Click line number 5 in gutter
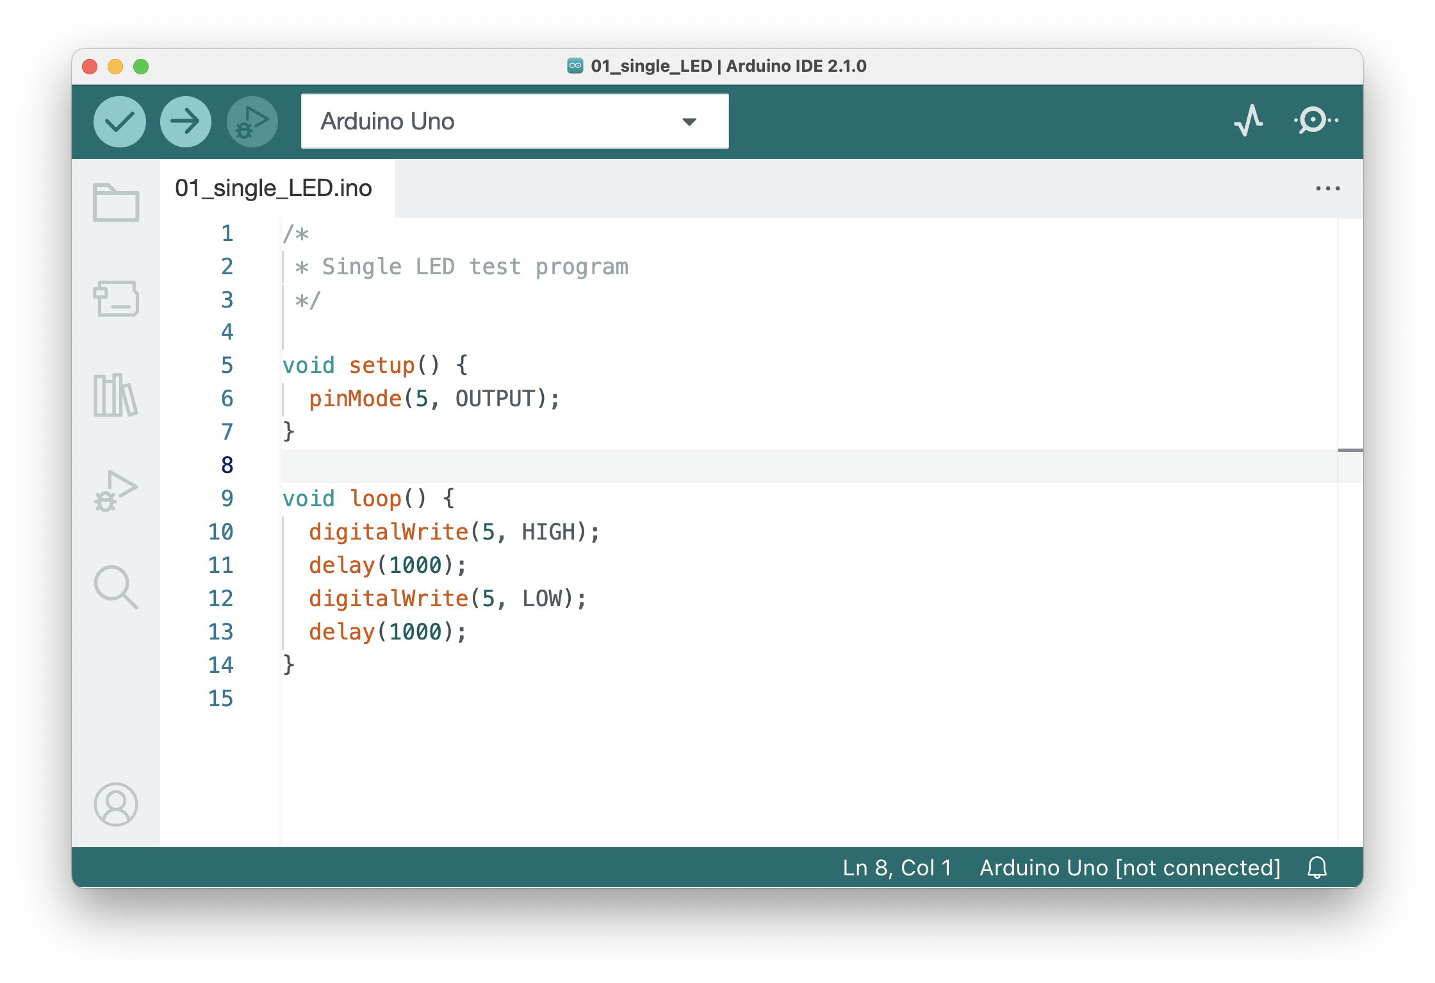Image resolution: width=1435 pixels, height=983 pixels. tap(227, 365)
